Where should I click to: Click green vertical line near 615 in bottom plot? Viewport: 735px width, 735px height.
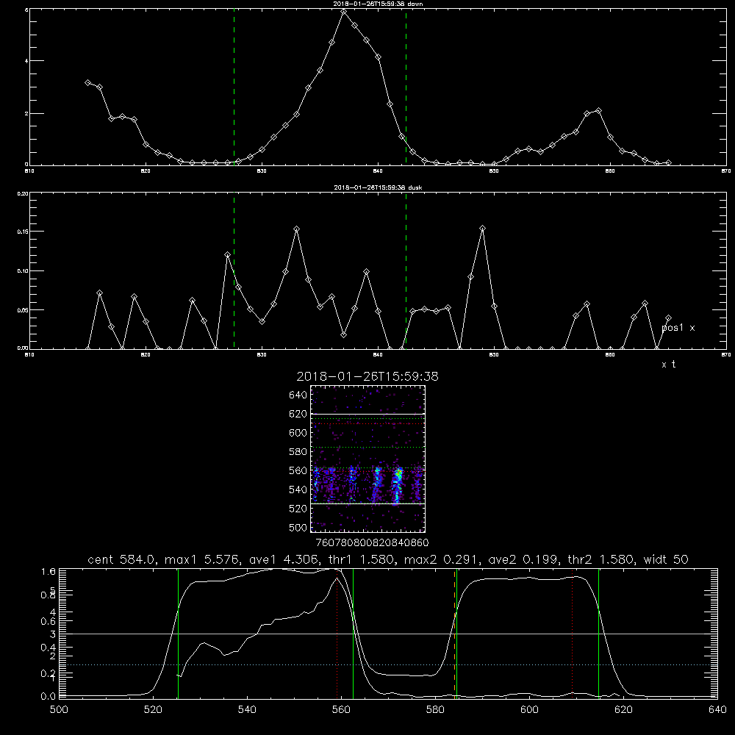598,634
